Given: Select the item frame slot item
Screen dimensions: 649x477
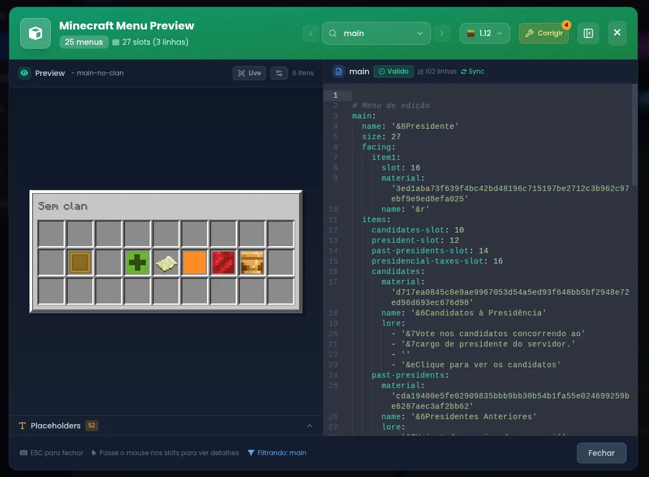Looking at the screenshot, I should [80, 263].
